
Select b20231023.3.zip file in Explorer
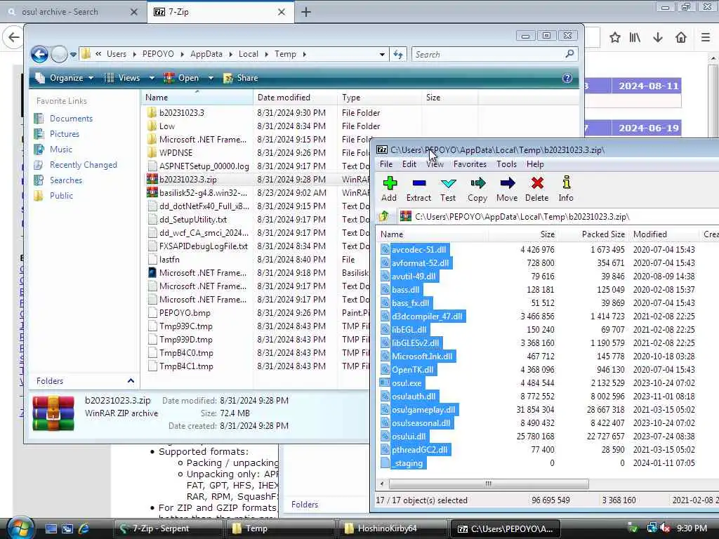(x=188, y=180)
